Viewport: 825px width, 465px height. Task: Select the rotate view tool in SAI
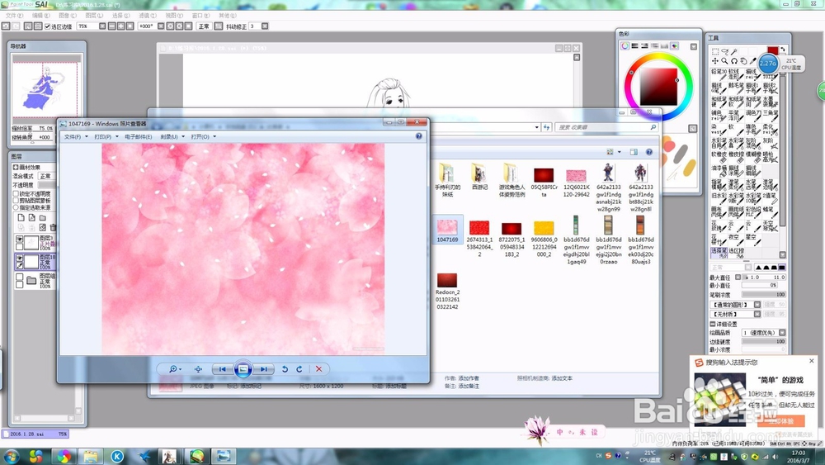pos(734,61)
